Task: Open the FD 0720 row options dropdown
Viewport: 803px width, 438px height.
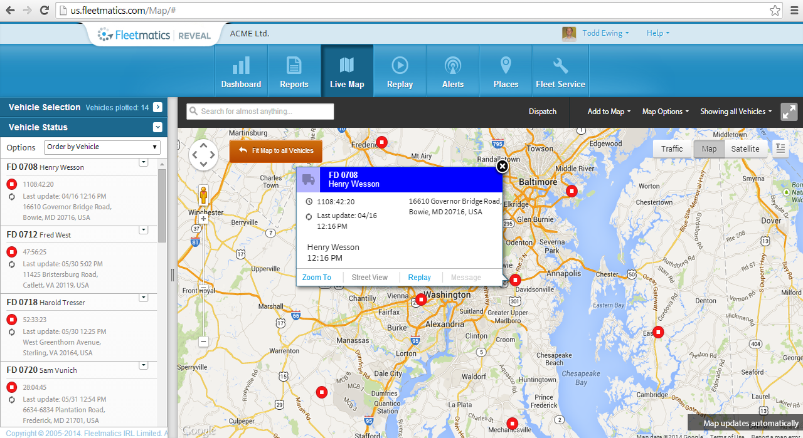Action: [143, 365]
